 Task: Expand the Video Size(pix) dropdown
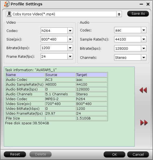pyautogui.click(x=70, y=39)
